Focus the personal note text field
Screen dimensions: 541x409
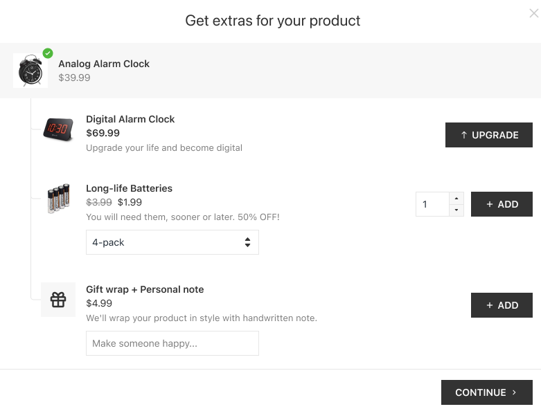[x=172, y=343]
